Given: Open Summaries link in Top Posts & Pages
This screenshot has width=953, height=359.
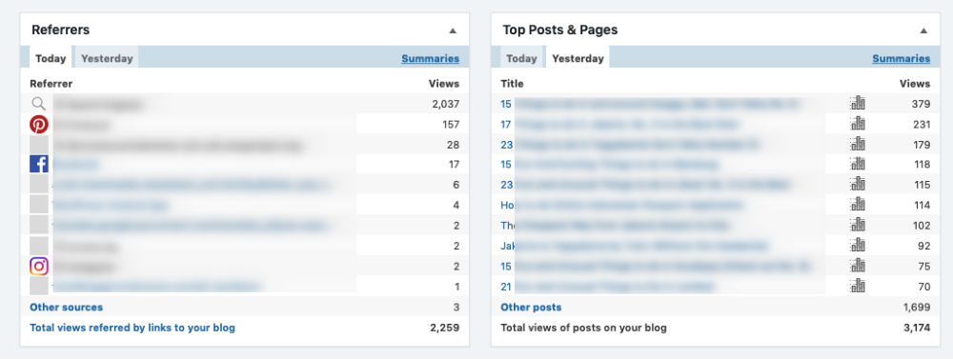Looking at the screenshot, I should 902,58.
